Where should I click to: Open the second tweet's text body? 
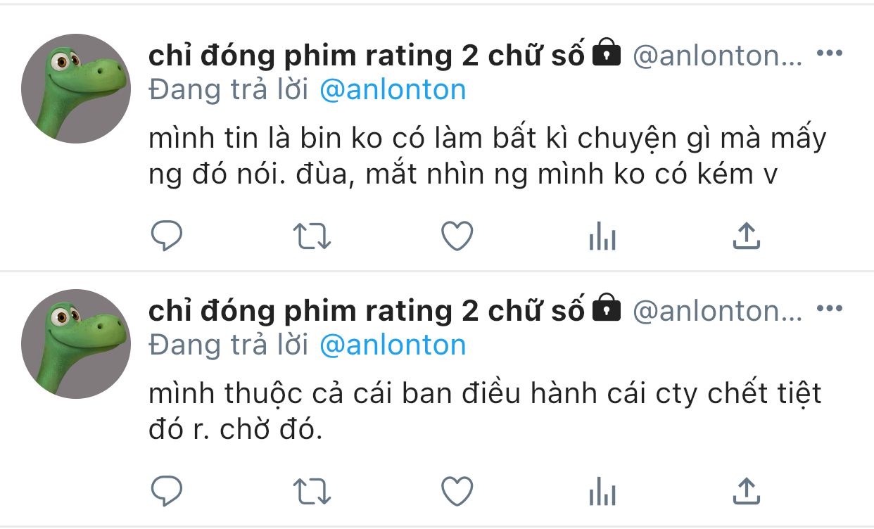485,411
